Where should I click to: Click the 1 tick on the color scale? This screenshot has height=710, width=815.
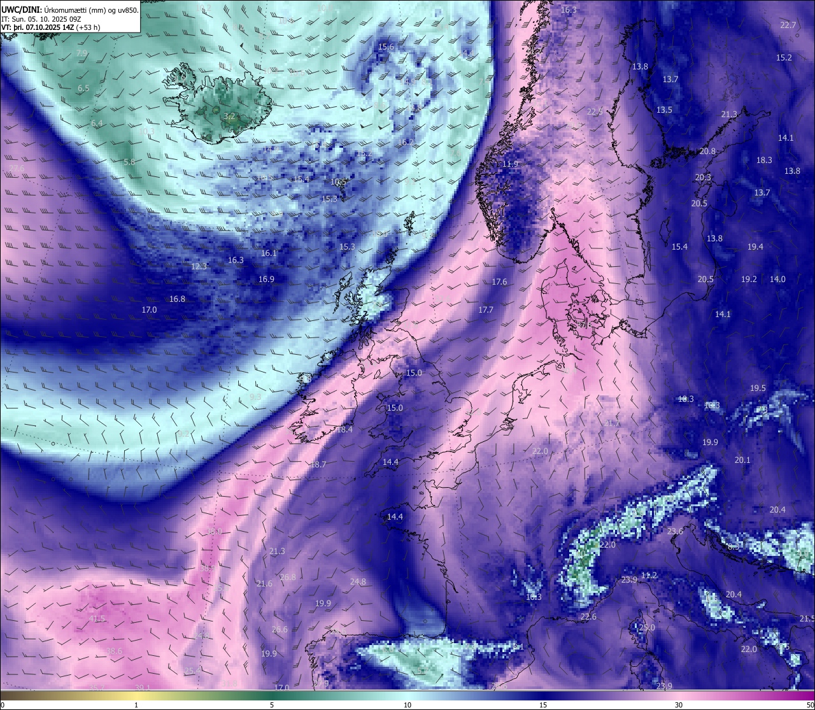[x=136, y=705]
